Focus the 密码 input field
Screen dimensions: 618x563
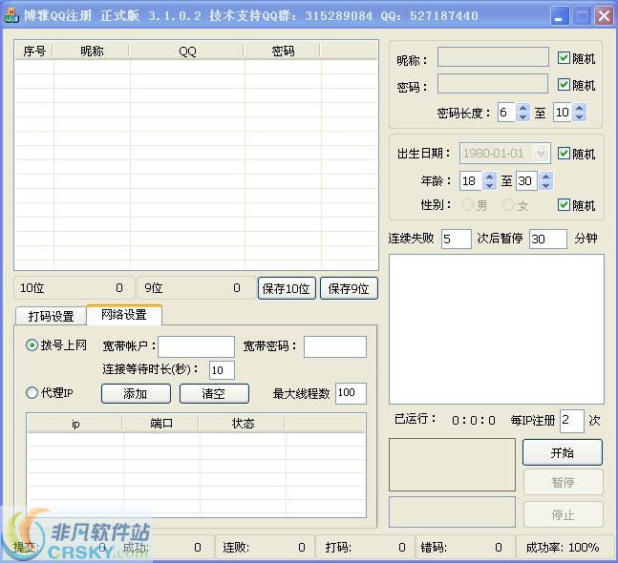point(493,83)
